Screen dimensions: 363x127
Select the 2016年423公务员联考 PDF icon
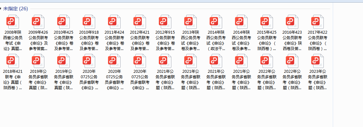(292, 22)
